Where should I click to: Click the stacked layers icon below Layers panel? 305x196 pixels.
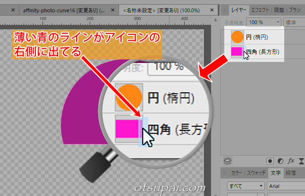coord(227,161)
